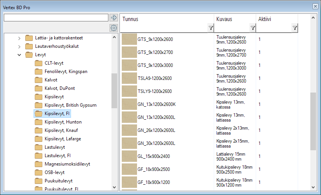The image size is (321, 195).
Task: Select the GN_13x1200x2600K row
Action: tap(156, 104)
